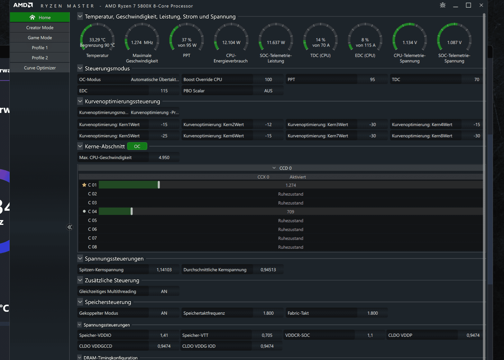Click Max. CPU-Geschwindigkeit value 4.950
Viewport: 504px width, 360px height.
pos(164,157)
